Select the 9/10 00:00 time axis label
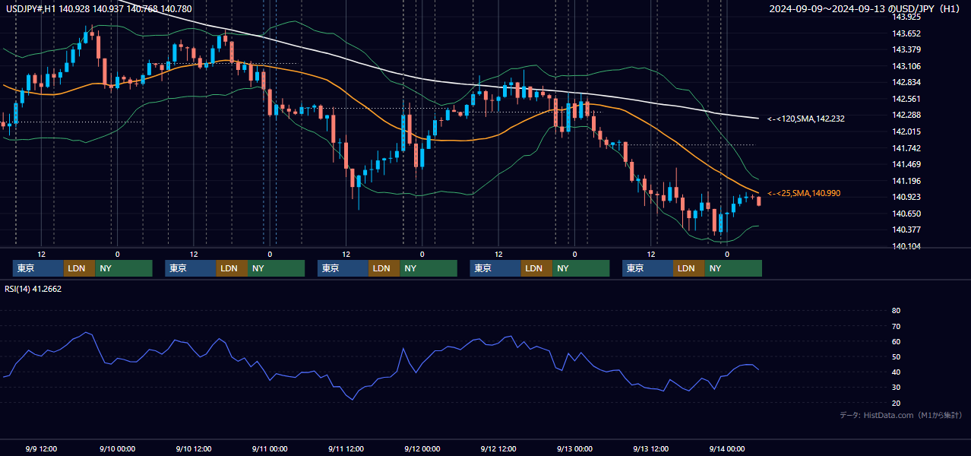971x456 pixels. (x=118, y=448)
